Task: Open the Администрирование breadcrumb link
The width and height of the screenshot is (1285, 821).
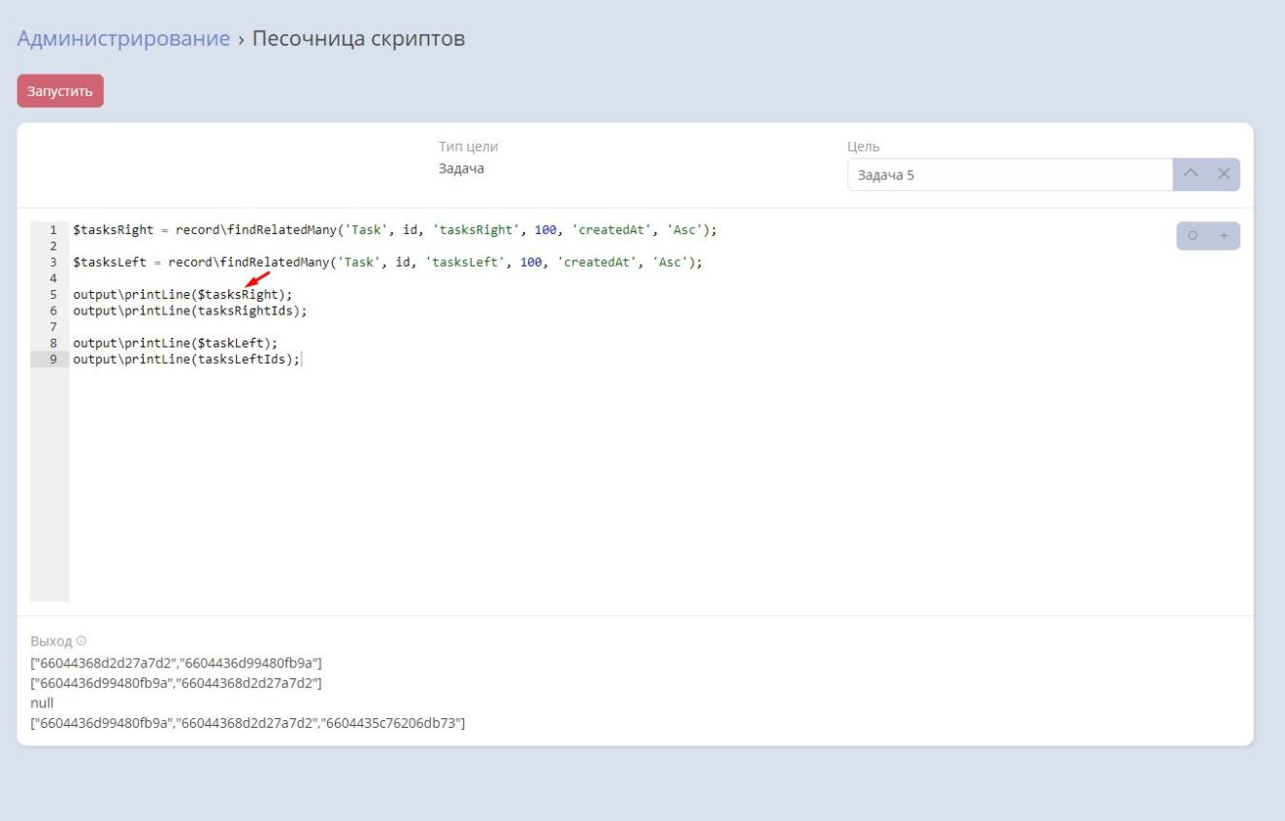Action: coord(123,39)
